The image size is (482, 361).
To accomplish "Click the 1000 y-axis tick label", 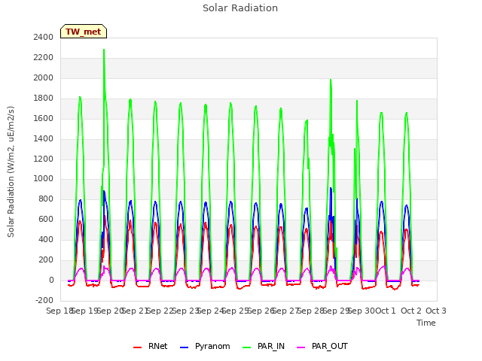I will point(44,179).
